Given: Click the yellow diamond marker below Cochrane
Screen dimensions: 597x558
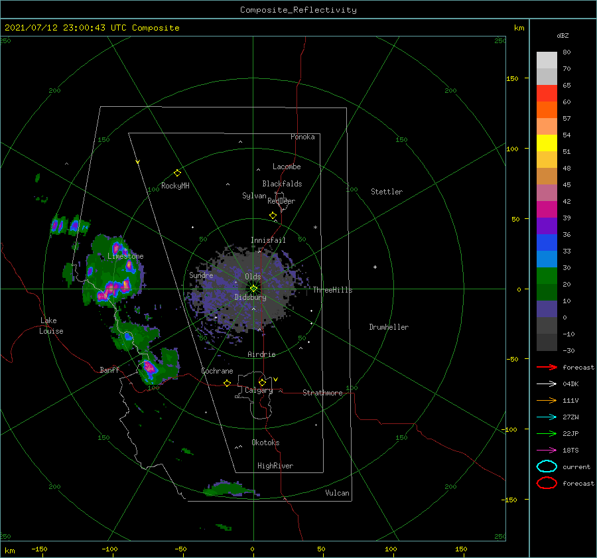Looking at the screenshot, I should [x=228, y=383].
